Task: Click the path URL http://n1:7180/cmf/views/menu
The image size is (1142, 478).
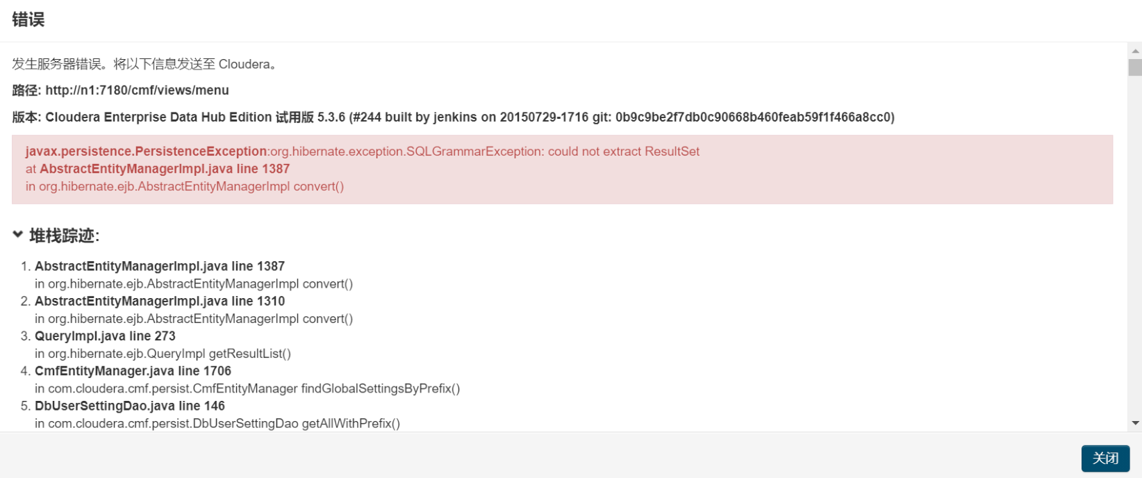Action: tap(137, 90)
